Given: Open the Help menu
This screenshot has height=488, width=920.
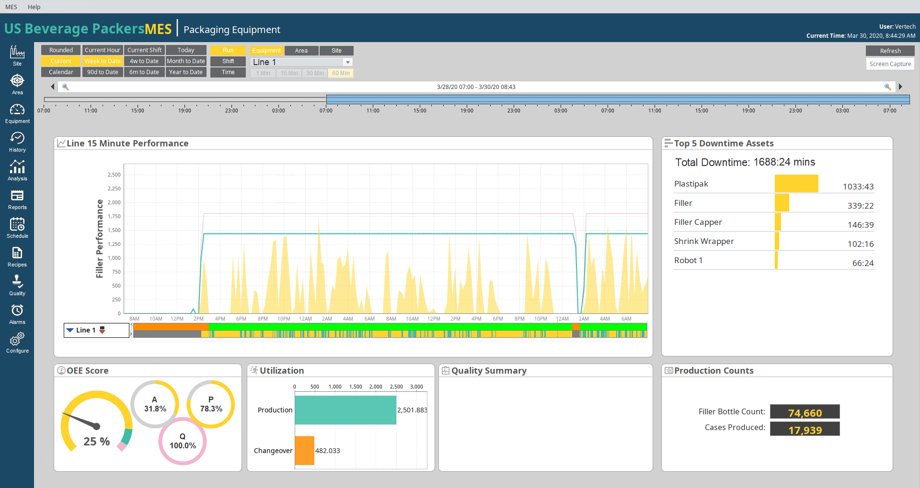Looking at the screenshot, I should point(34,7).
